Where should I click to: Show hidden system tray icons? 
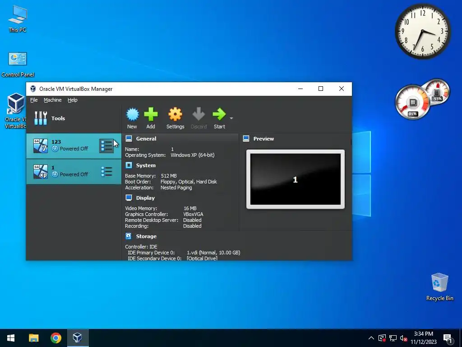click(x=371, y=338)
